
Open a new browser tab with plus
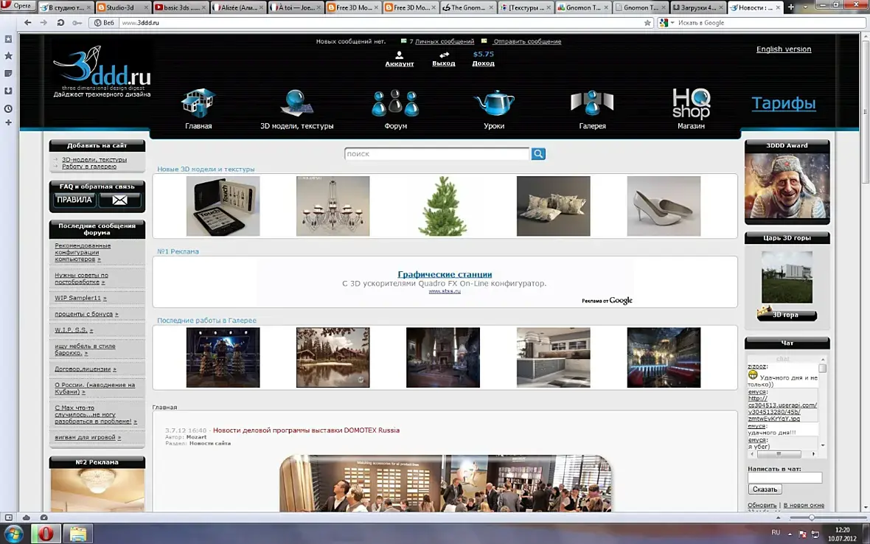point(790,7)
